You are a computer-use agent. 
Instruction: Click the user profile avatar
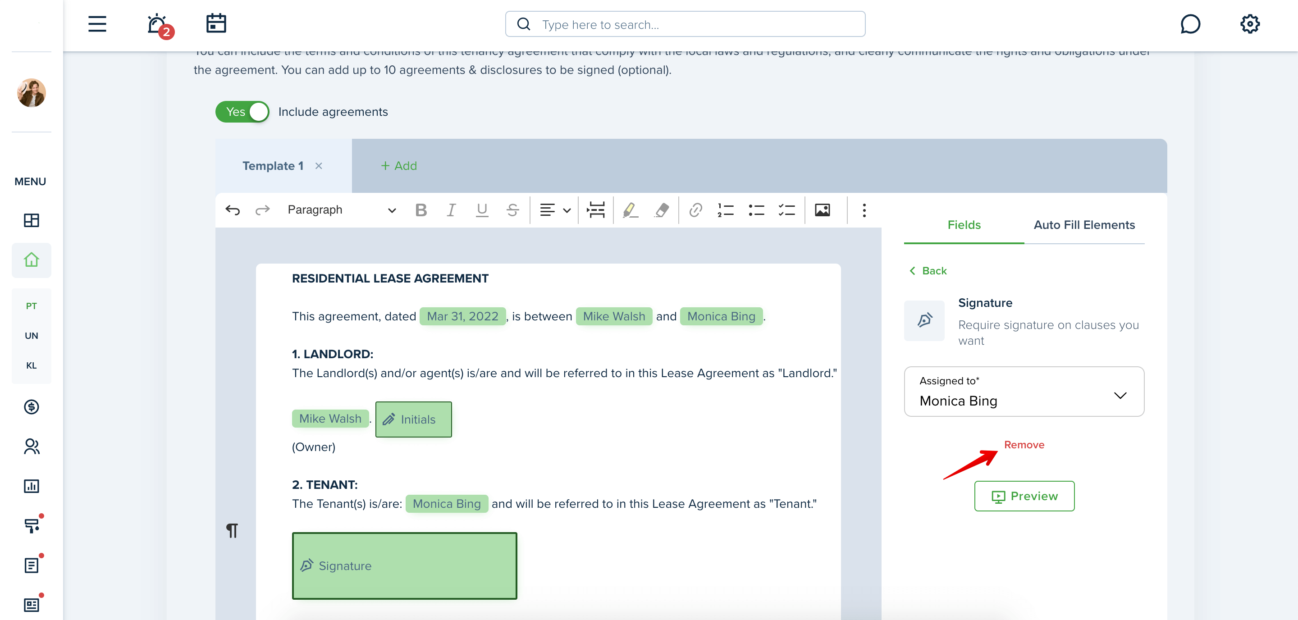(x=31, y=93)
